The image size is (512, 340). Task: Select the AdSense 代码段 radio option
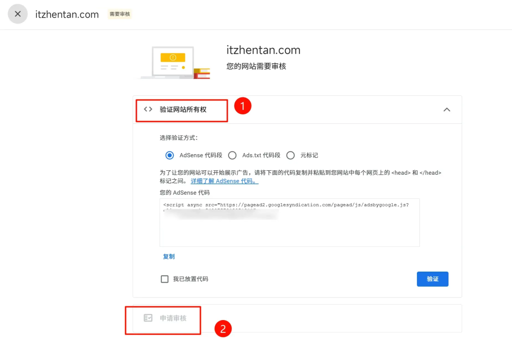[169, 155]
